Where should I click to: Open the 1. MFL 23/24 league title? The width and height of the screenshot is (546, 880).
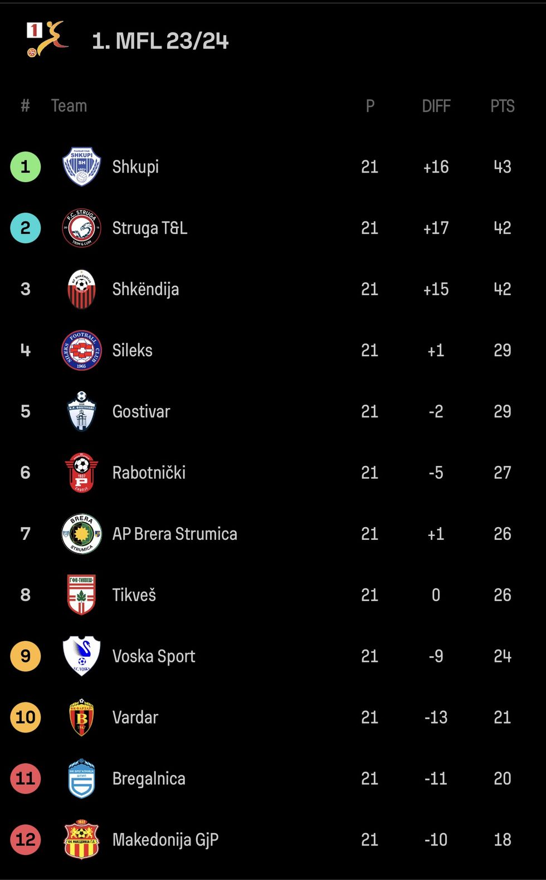click(160, 41)
